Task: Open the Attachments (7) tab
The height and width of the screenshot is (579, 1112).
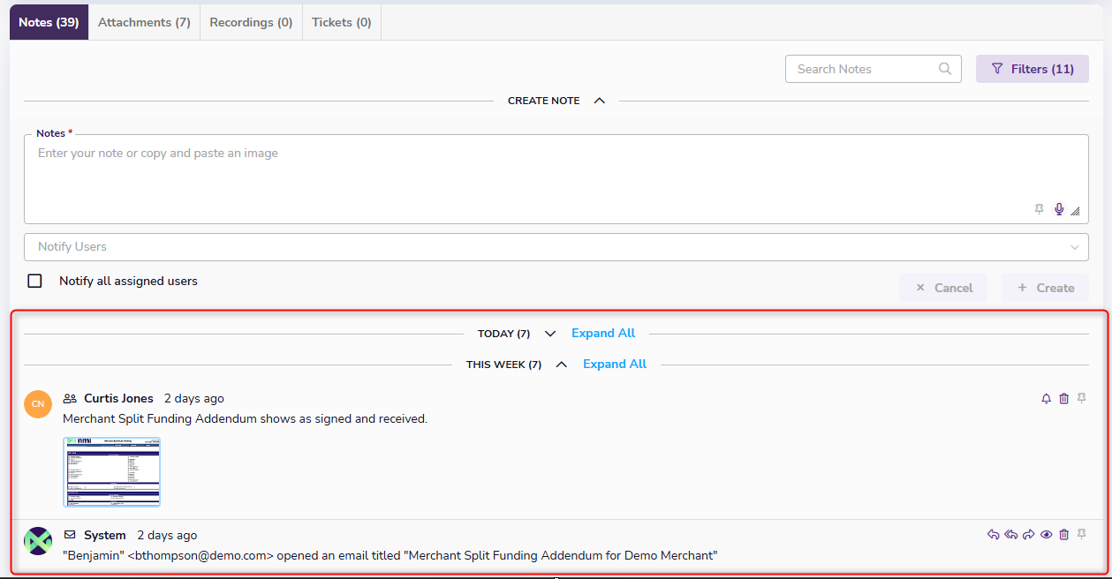Action: tap(145, 22)
